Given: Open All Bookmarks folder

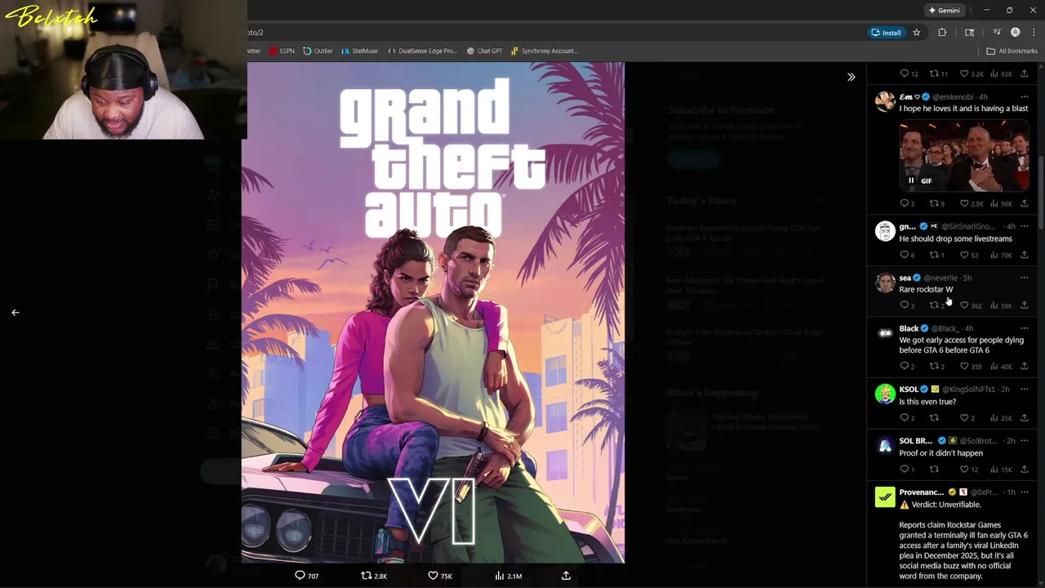Looking at the screenshot, I should click(x=1012, y=51).
